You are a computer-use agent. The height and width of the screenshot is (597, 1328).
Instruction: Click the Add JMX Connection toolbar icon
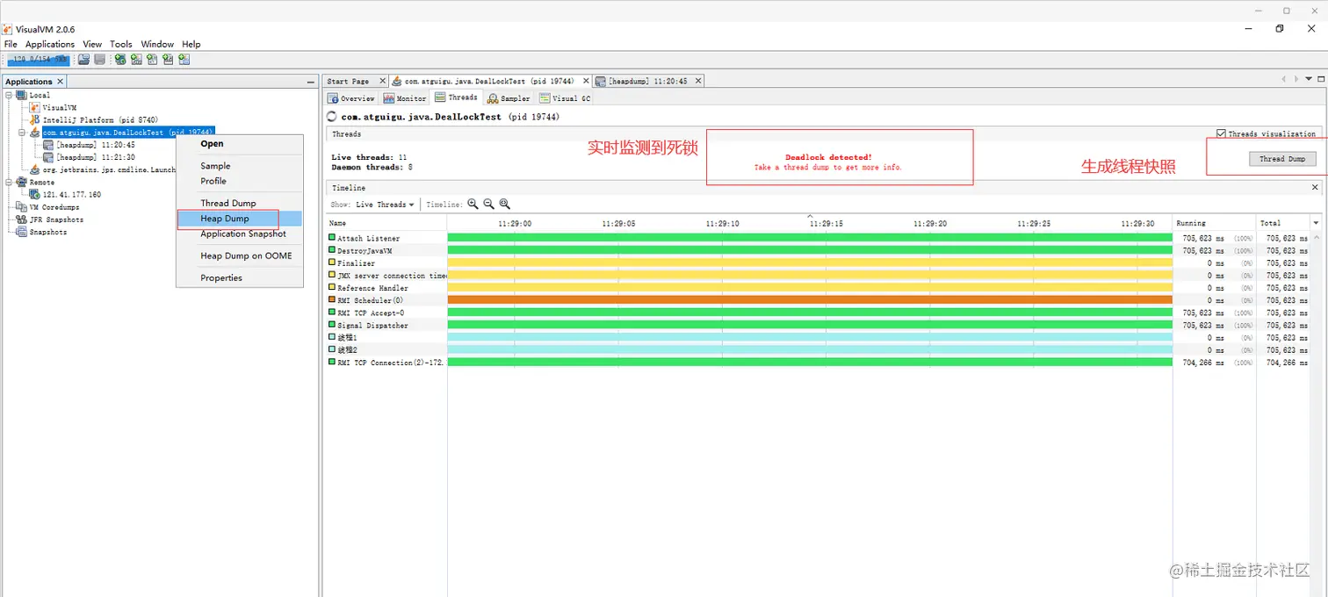coord(136,60)
